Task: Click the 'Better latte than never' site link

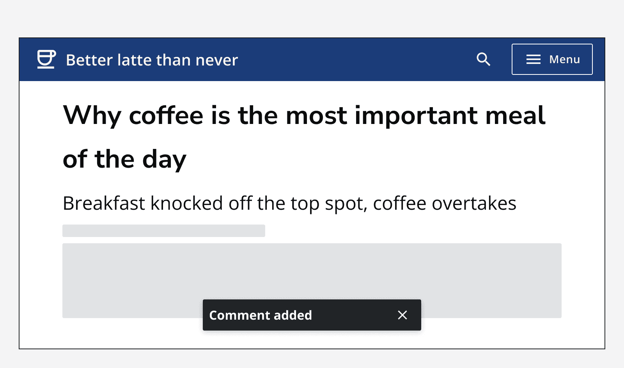Action: (151, 59)
